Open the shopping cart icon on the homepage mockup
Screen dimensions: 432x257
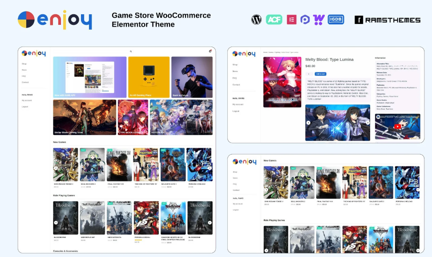click(210, 51)
